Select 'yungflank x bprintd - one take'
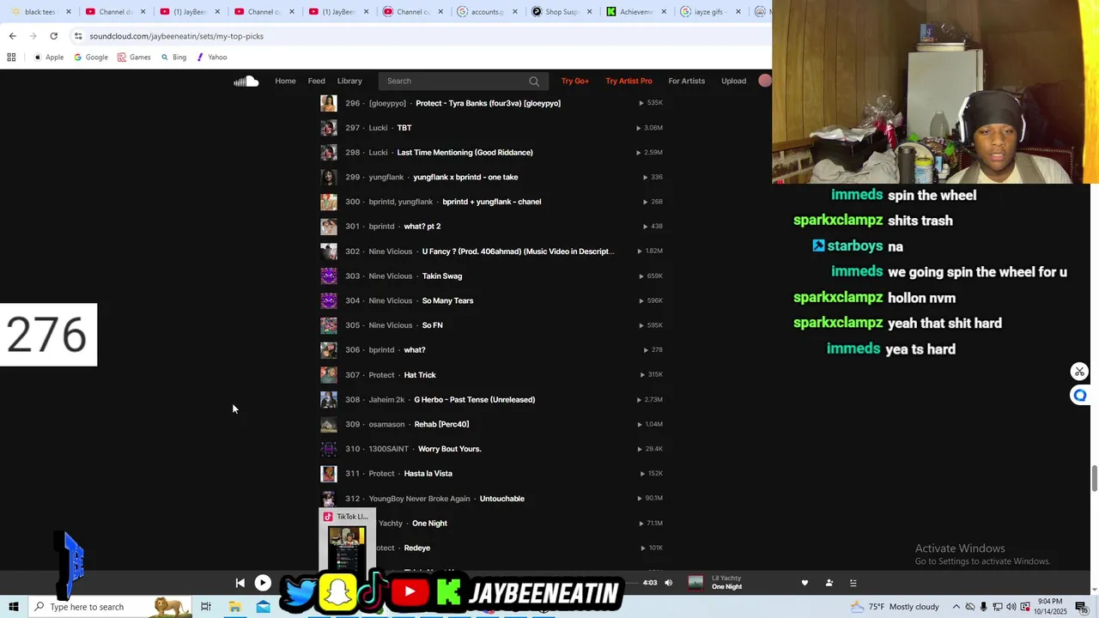 tap(465, 177)
